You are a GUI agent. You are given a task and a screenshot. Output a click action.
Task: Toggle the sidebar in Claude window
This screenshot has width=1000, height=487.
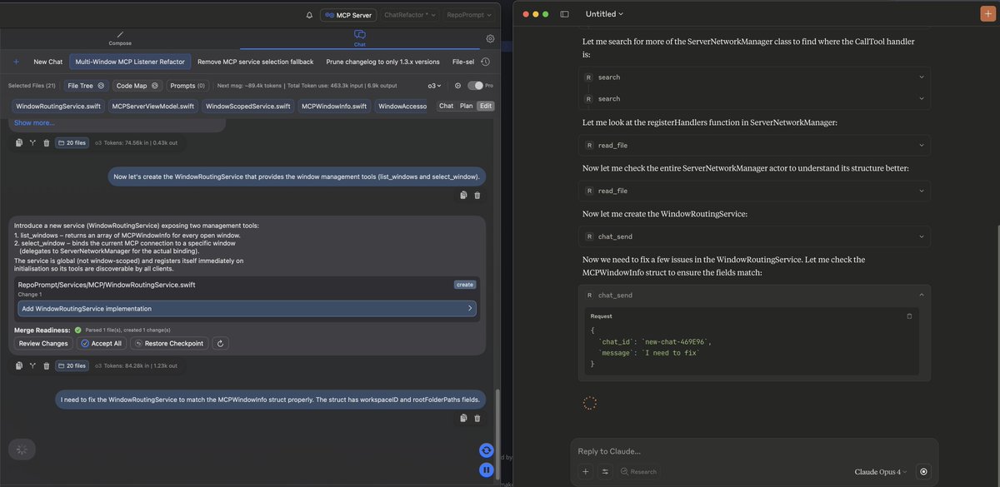(x=564, y=14)
